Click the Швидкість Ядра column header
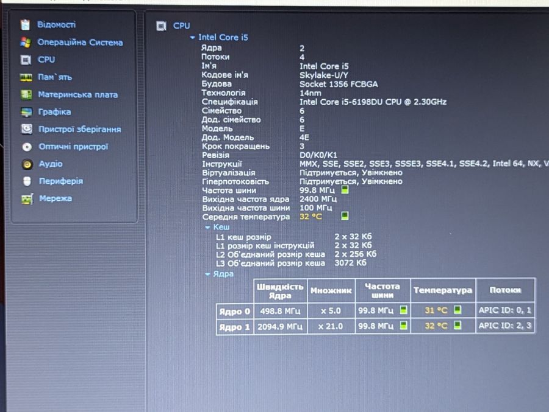This screenshot has width=549, height=412. [x=280, y=291]
